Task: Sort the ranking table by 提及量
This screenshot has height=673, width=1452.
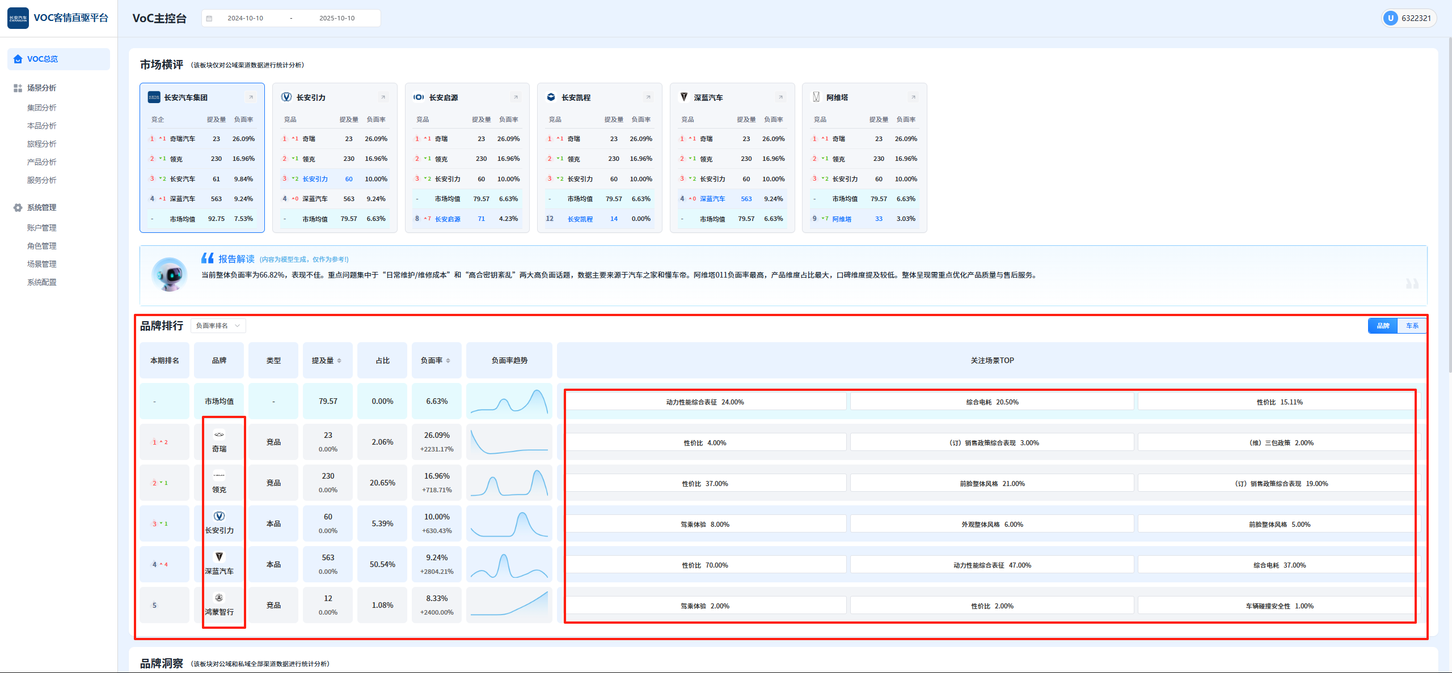Action: coord(339,361)
